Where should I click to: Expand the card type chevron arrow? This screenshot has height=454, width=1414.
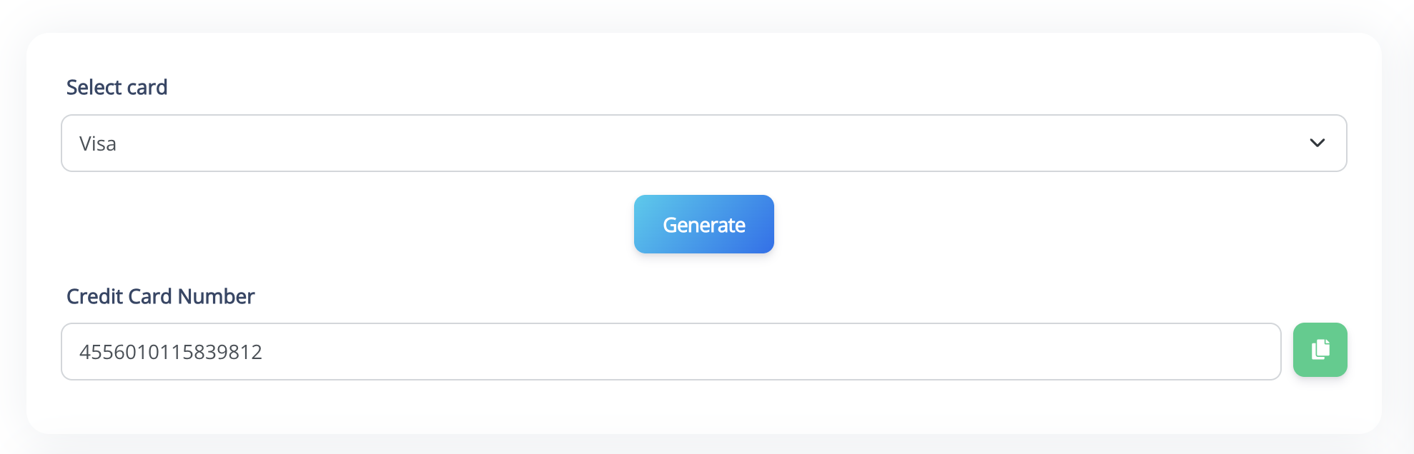click(x=1317, y=143)
